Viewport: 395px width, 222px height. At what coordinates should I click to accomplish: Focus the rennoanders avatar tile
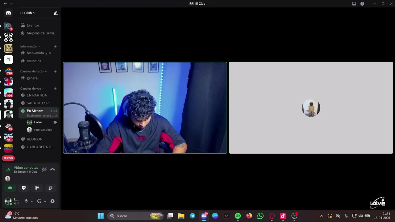pyautogui.click(x=311, y=108)
